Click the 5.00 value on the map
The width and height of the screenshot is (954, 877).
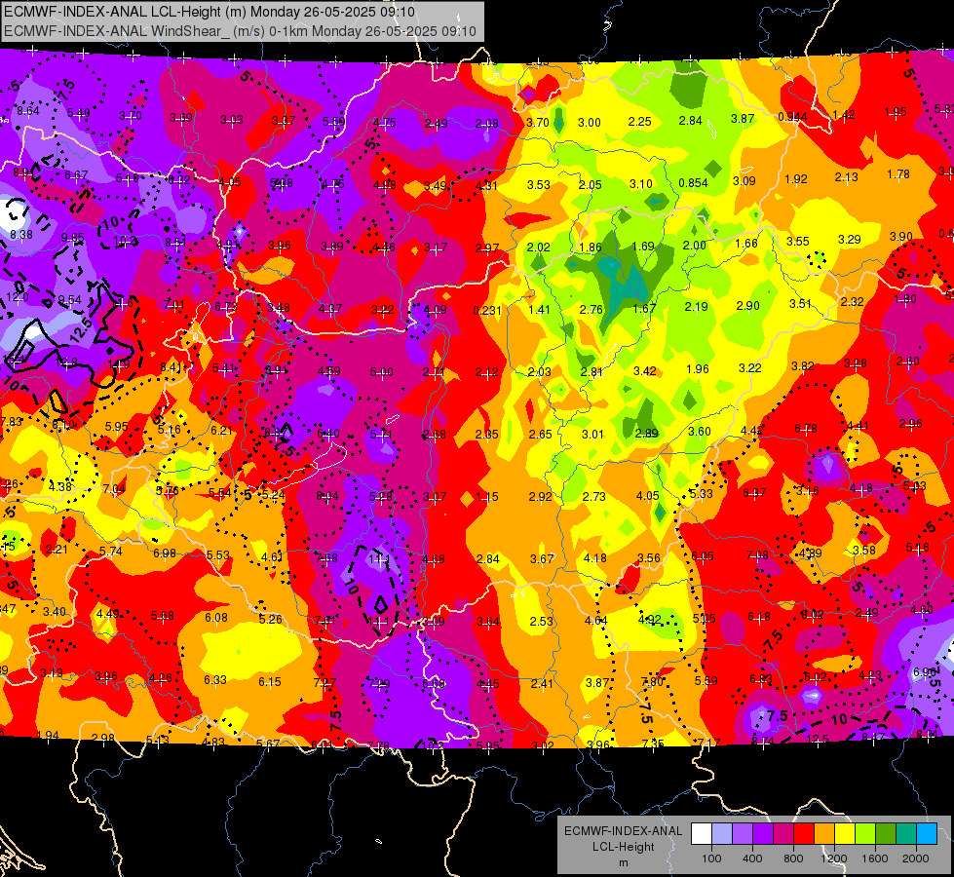pos(381,372)
